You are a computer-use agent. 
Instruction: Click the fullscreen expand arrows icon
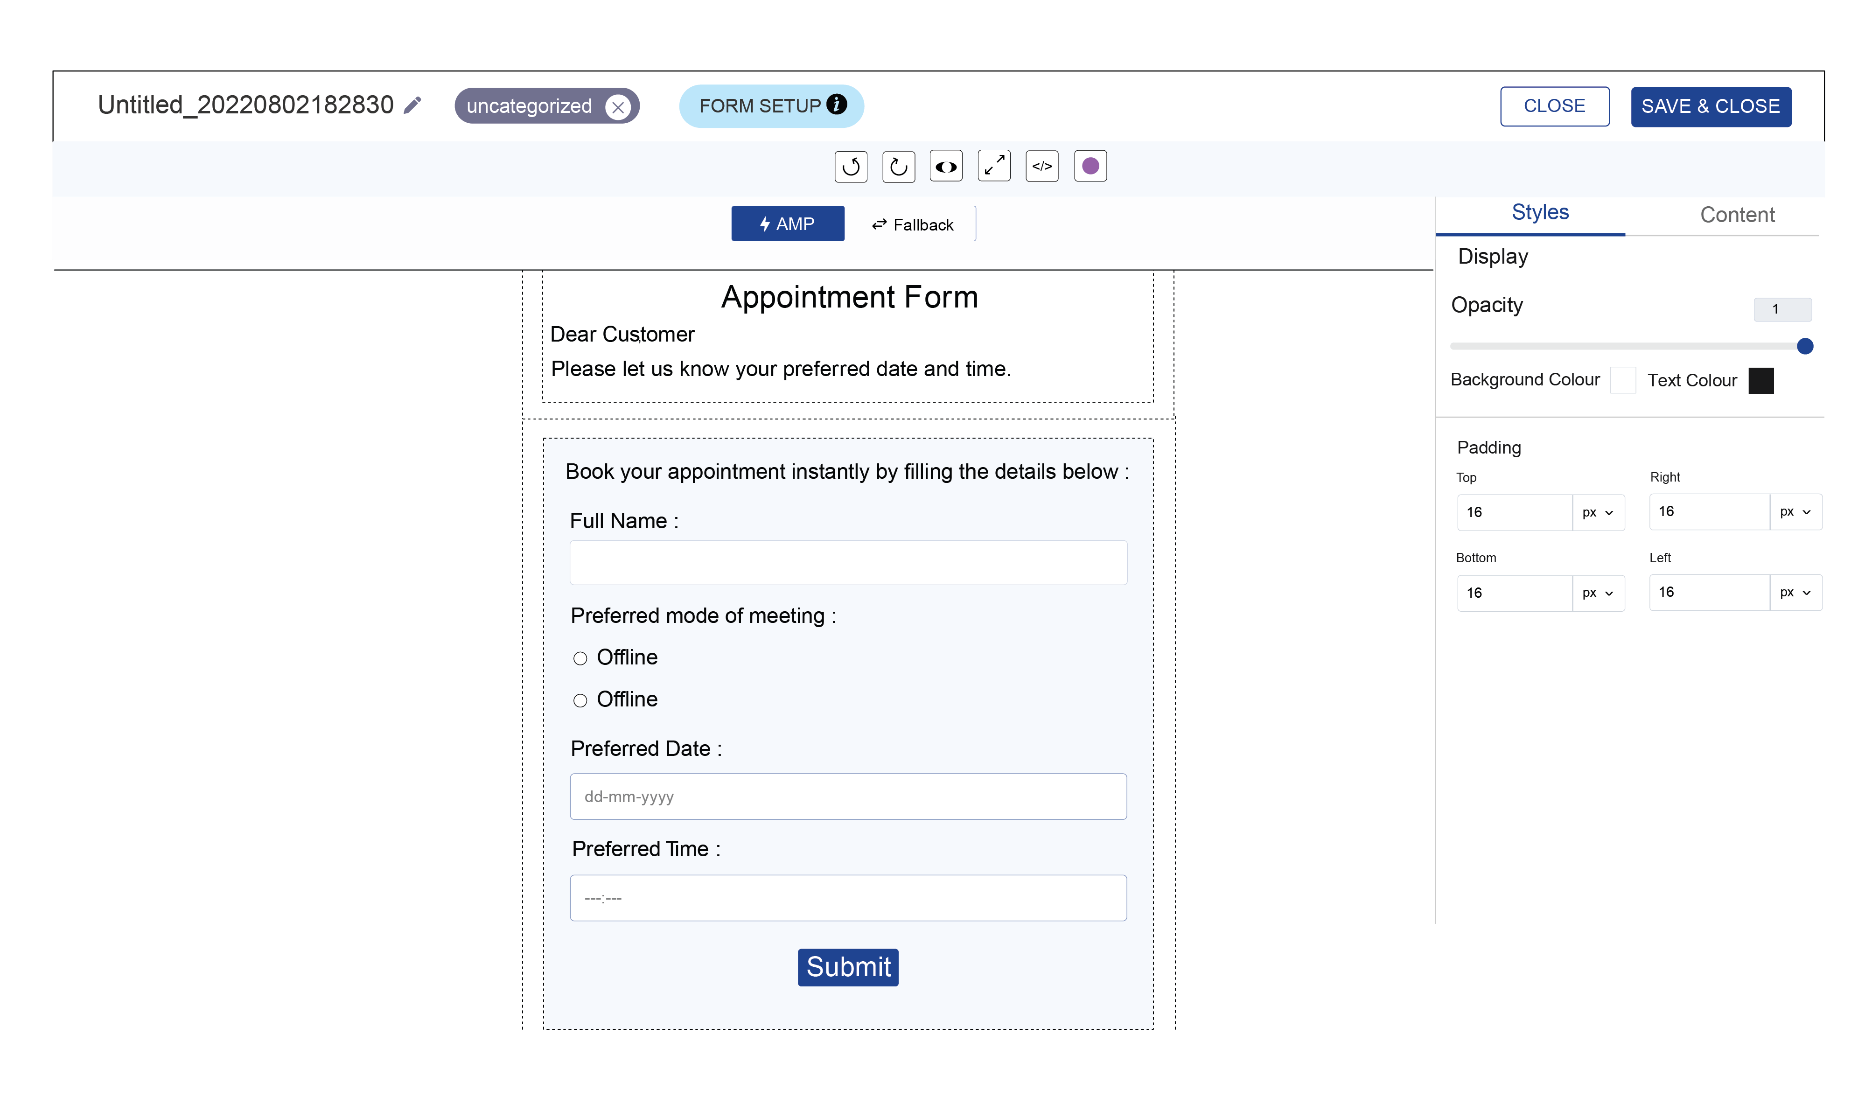(993, 165)
